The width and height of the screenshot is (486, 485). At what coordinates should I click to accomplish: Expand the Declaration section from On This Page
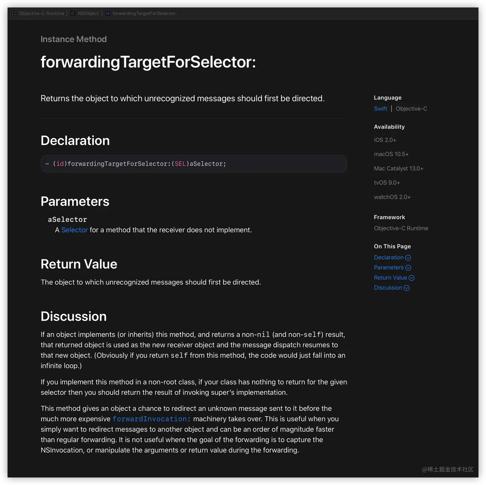coord(388,257)
